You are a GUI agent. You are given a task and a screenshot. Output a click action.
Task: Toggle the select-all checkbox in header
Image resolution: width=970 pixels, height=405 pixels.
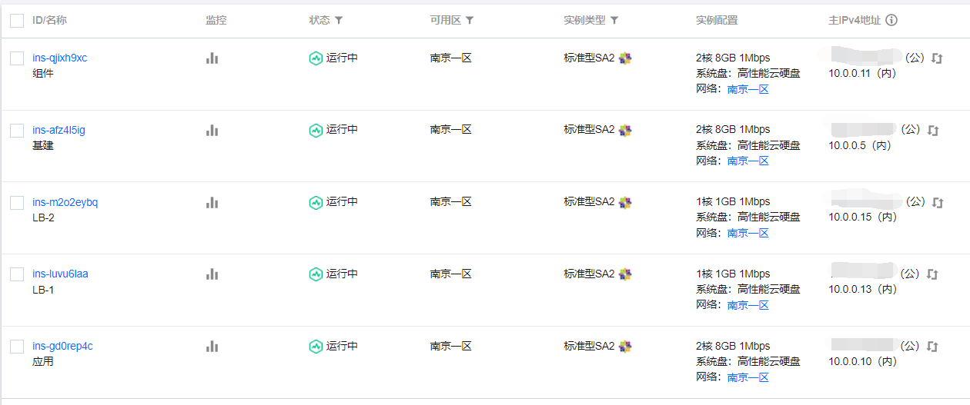17,21
